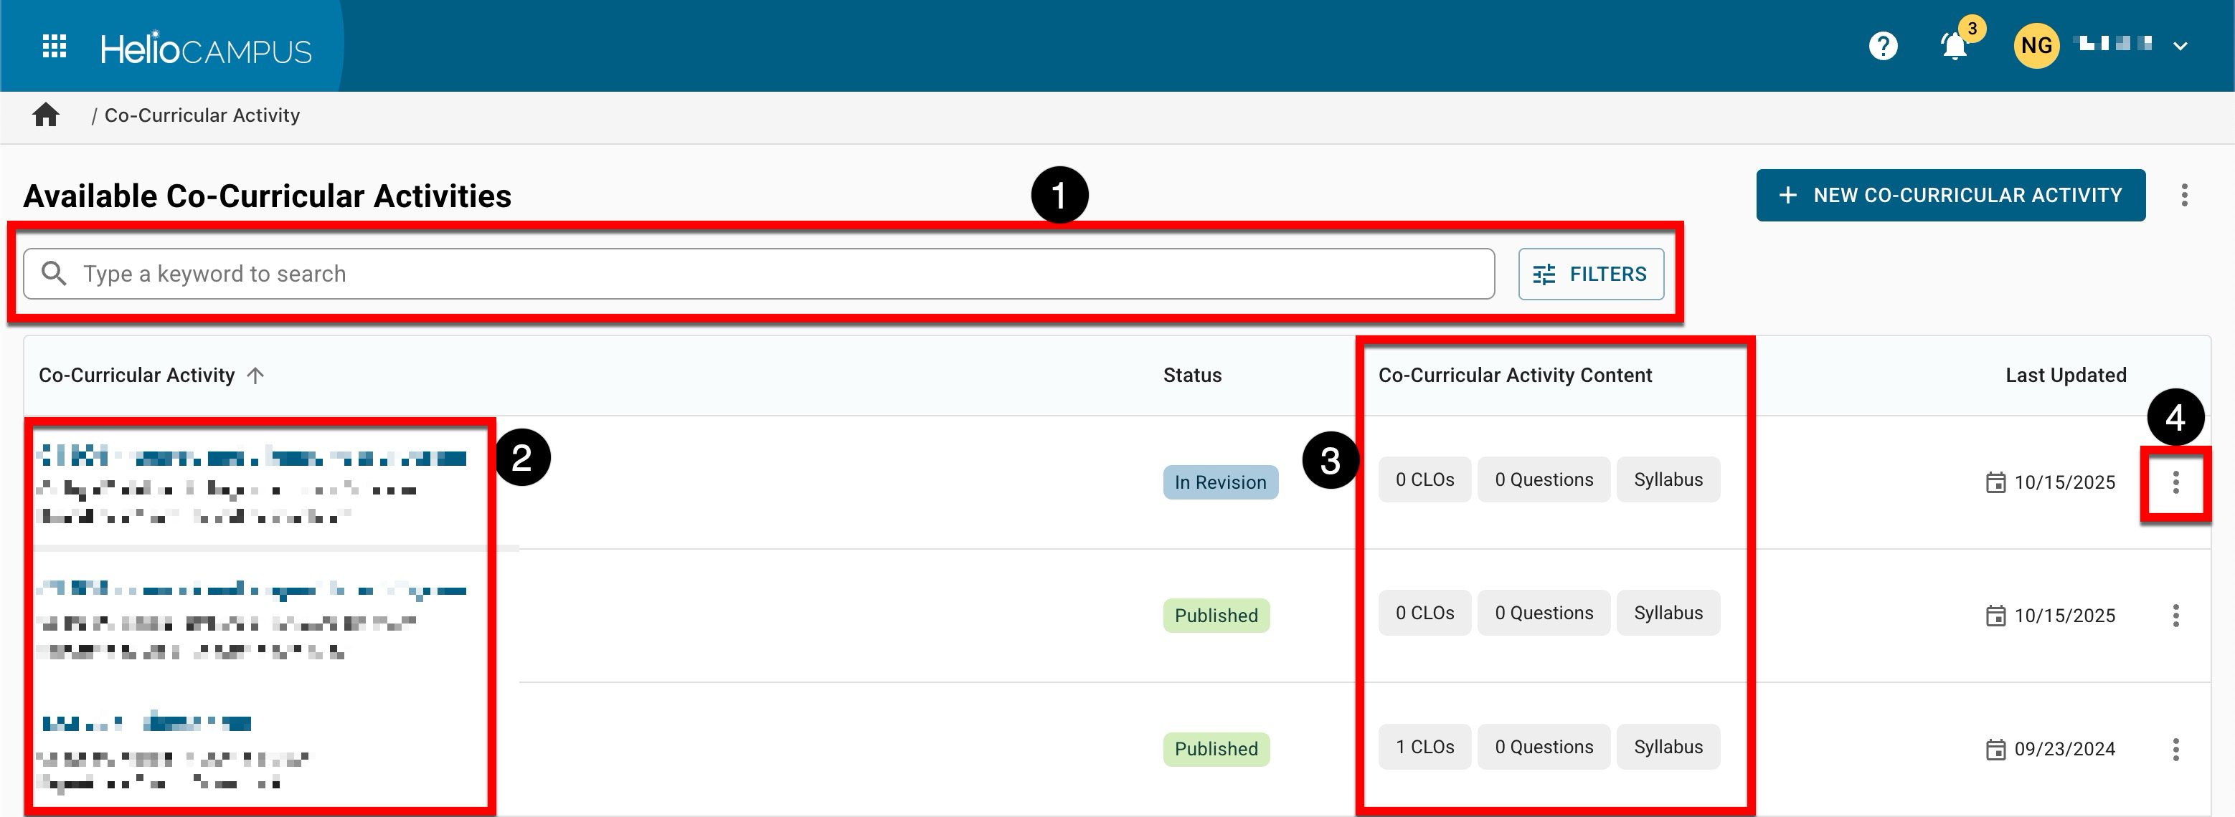Expand the user account dropdown chevron

2180,46
